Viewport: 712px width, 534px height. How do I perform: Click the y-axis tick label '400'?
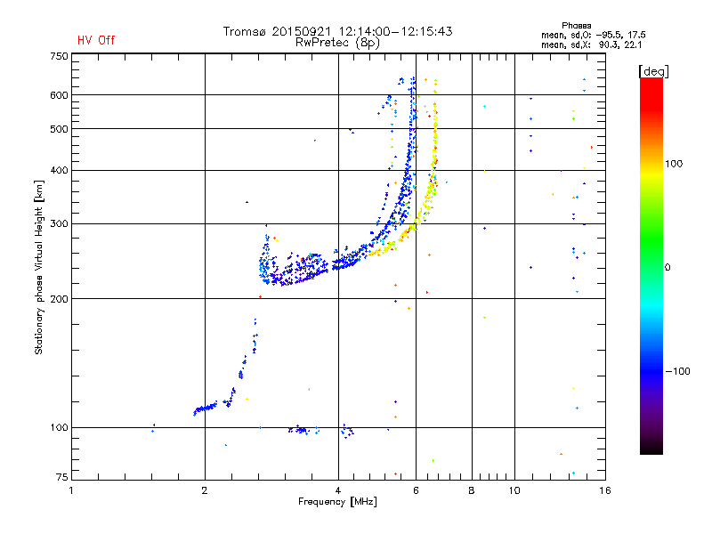59,170
